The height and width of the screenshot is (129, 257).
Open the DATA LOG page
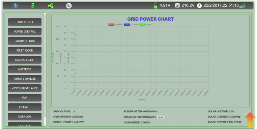click(25, 117)
